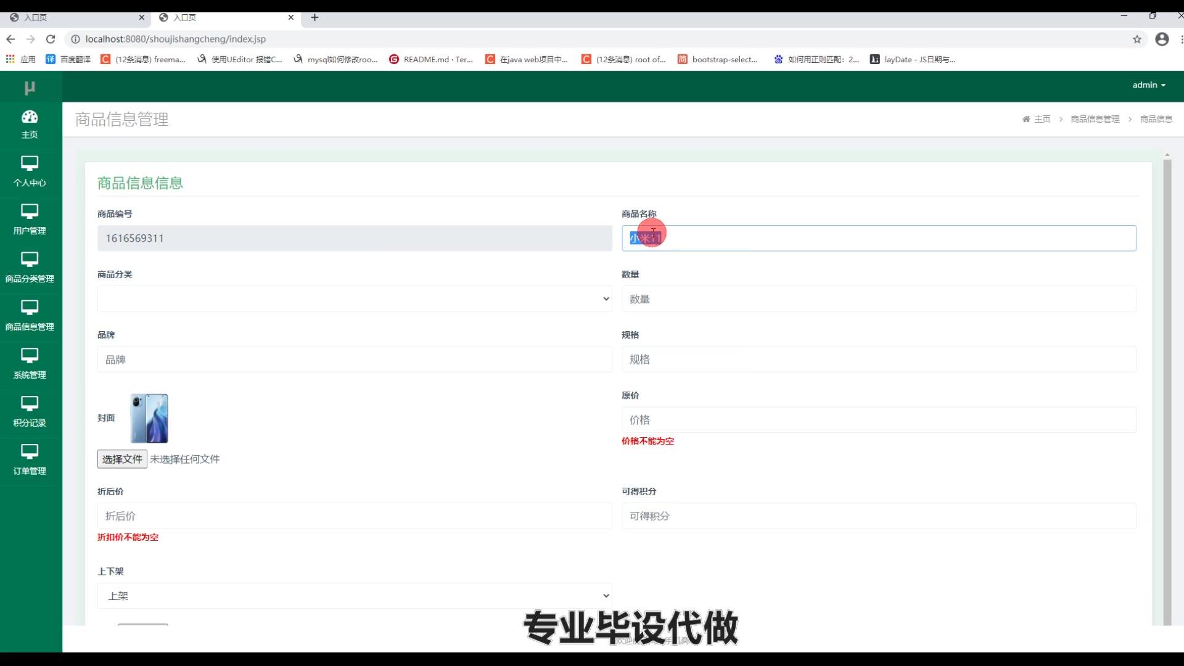Open the 主页 dashboard sidebar icon
The width and height of the screenshot is (1184, 666).
[30, 124]
